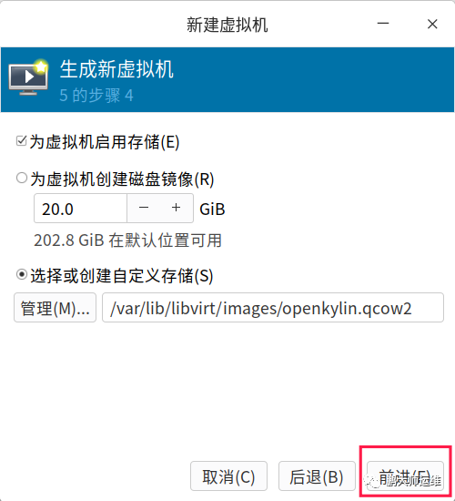Click the 202.8 GiB 在默认位置可用 text
The height and width of the screenshot is (501, 455).
point(127,240)
